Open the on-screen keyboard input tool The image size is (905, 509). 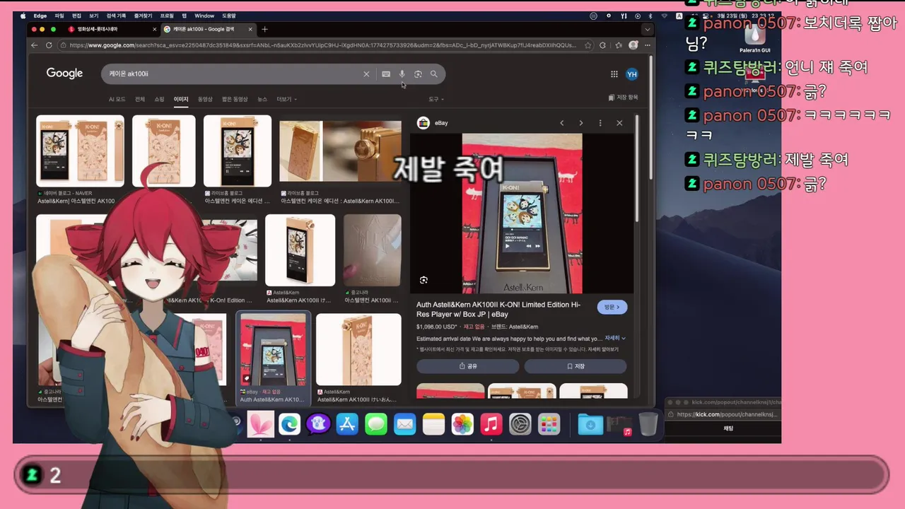click(386, 74)
